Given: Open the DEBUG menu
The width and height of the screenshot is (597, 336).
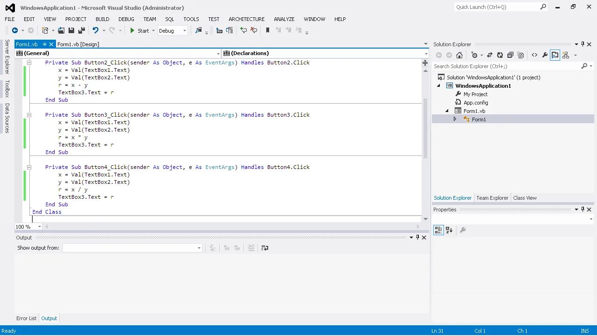Looking at the screenshot, I should pyautogui.click(x=126, y=19).
